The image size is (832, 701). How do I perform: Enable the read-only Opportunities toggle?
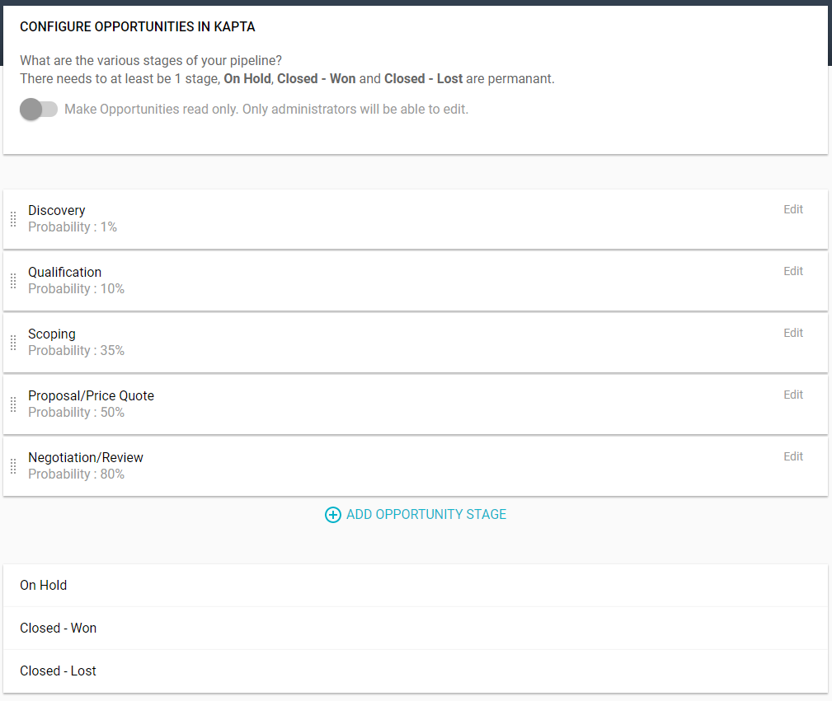[x=39, y=109]
